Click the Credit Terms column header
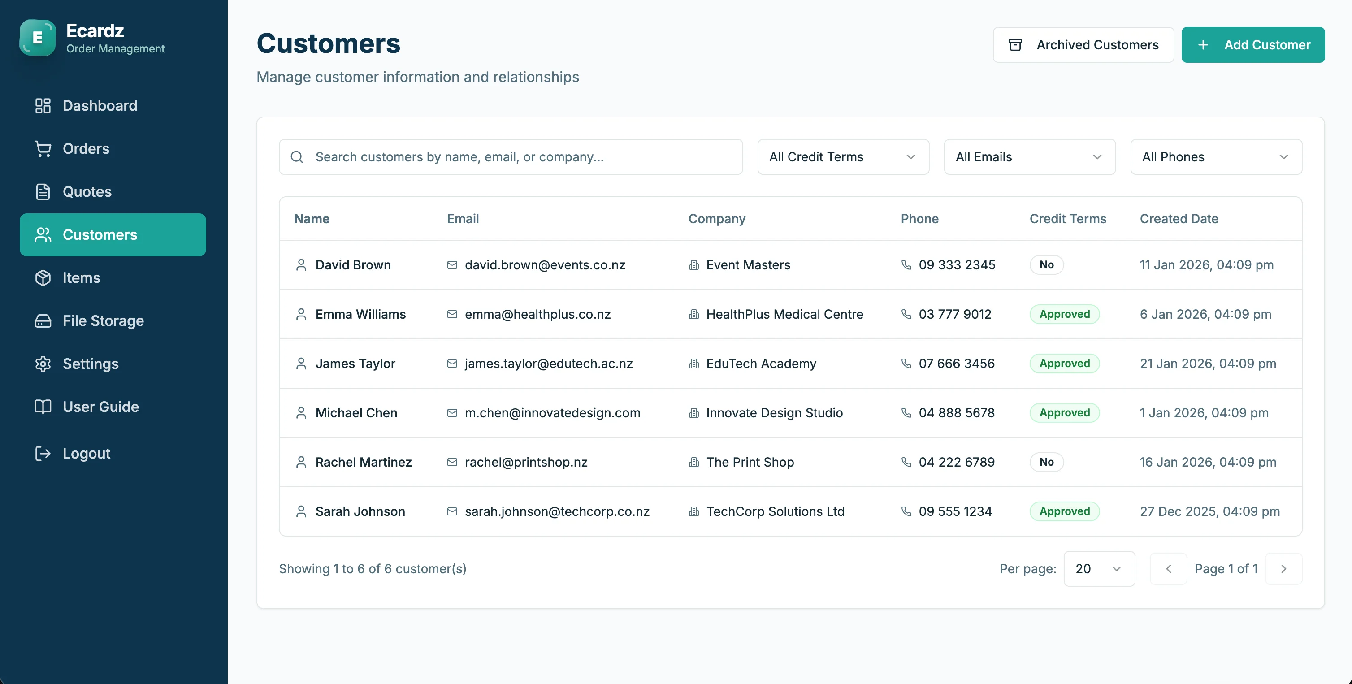Image resolution: width=1352 pixels, height=684 pixels. (x=1067, y=219)
